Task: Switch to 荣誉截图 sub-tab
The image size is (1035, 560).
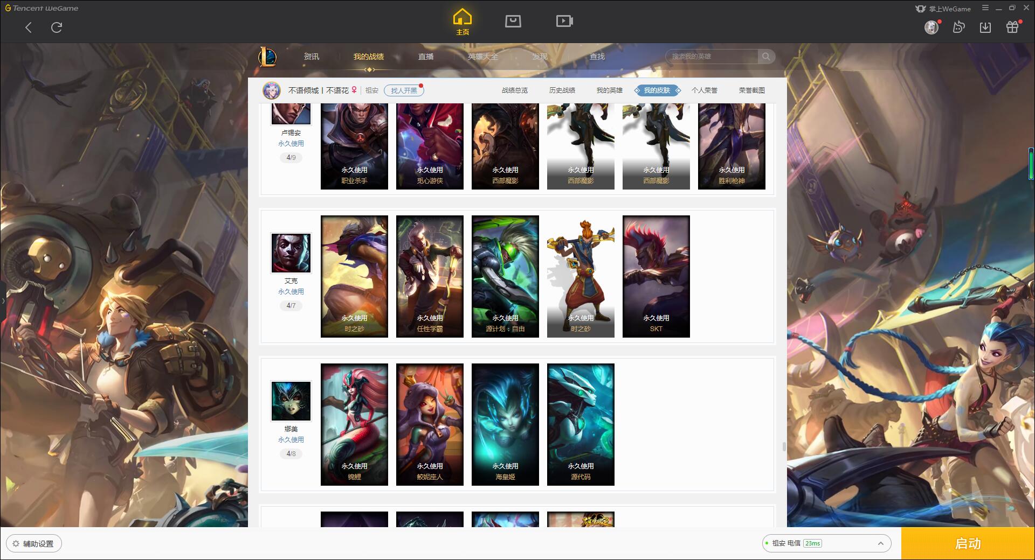Action: [752, 90]
